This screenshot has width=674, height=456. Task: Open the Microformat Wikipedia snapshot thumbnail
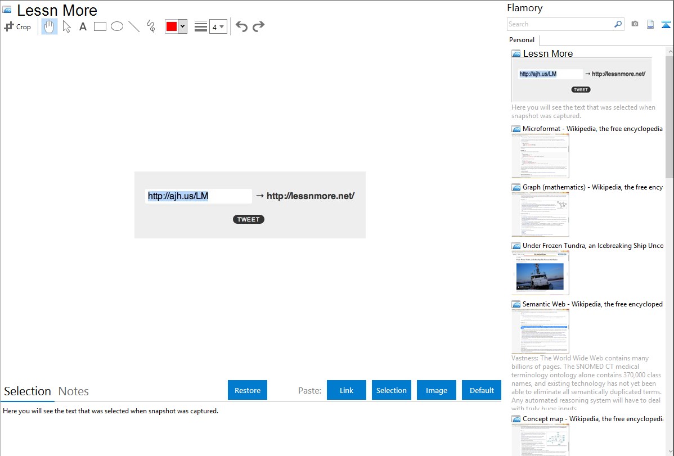pyautogui.click(x=540, y=156)
